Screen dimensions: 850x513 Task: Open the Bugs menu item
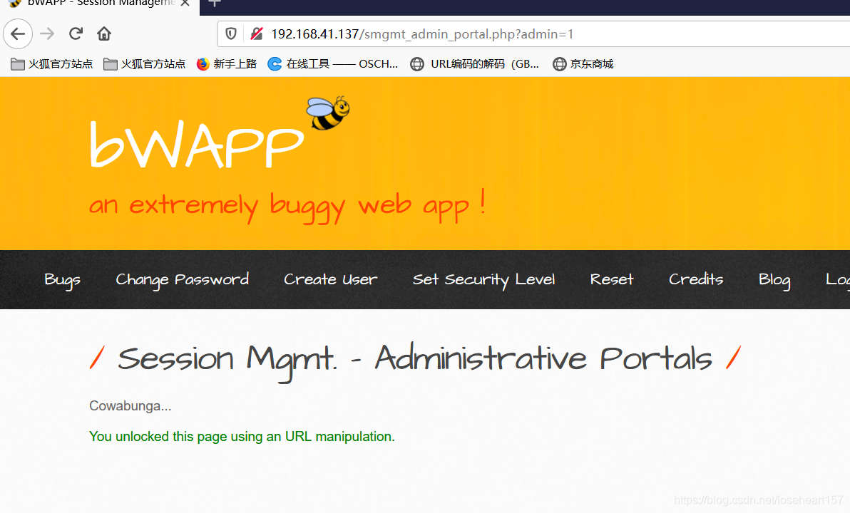tap(62, 279)
